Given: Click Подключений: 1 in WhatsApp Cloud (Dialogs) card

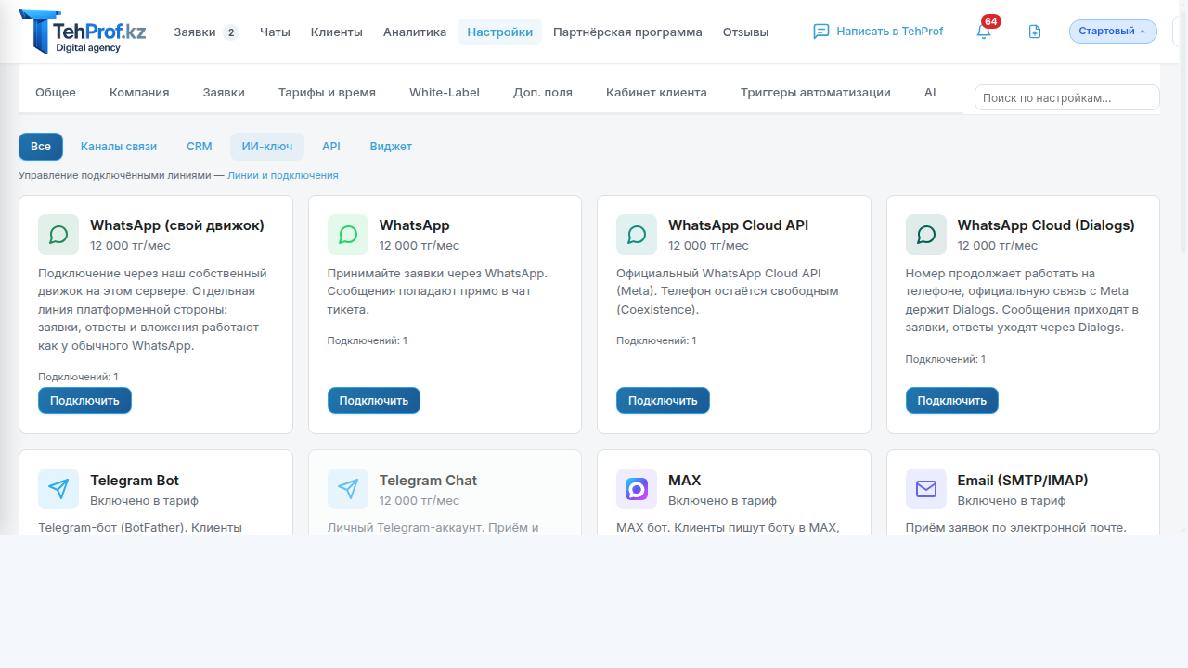Looking at the screenshot, I should point(946,359).
